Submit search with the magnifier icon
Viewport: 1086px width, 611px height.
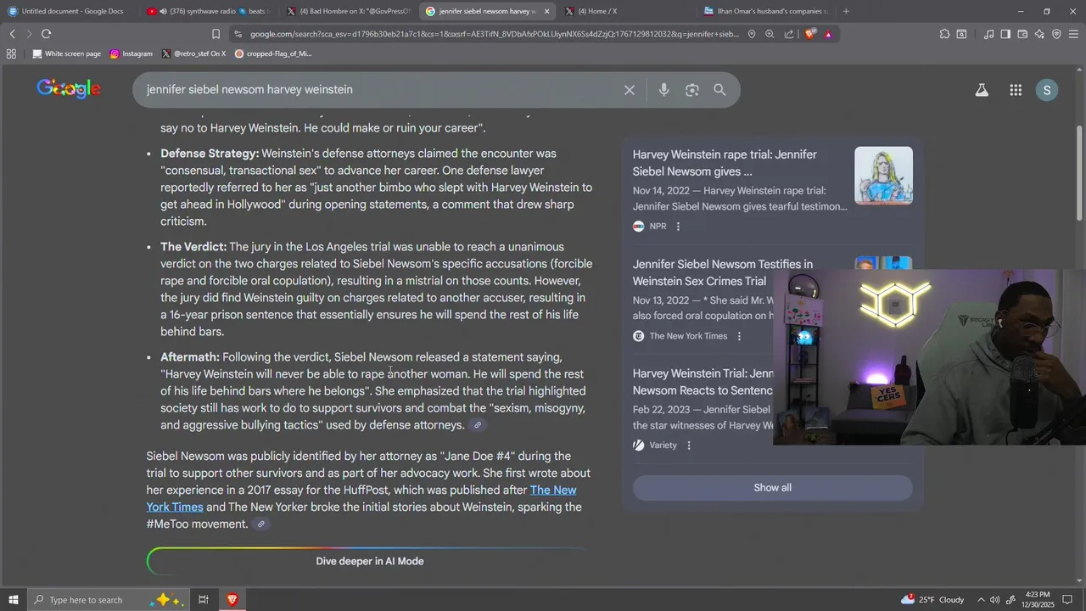coord(719,90)
